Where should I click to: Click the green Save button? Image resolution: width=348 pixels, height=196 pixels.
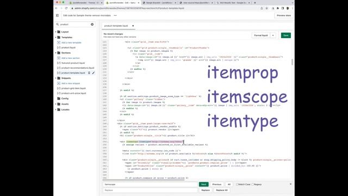tap(286, 35)
